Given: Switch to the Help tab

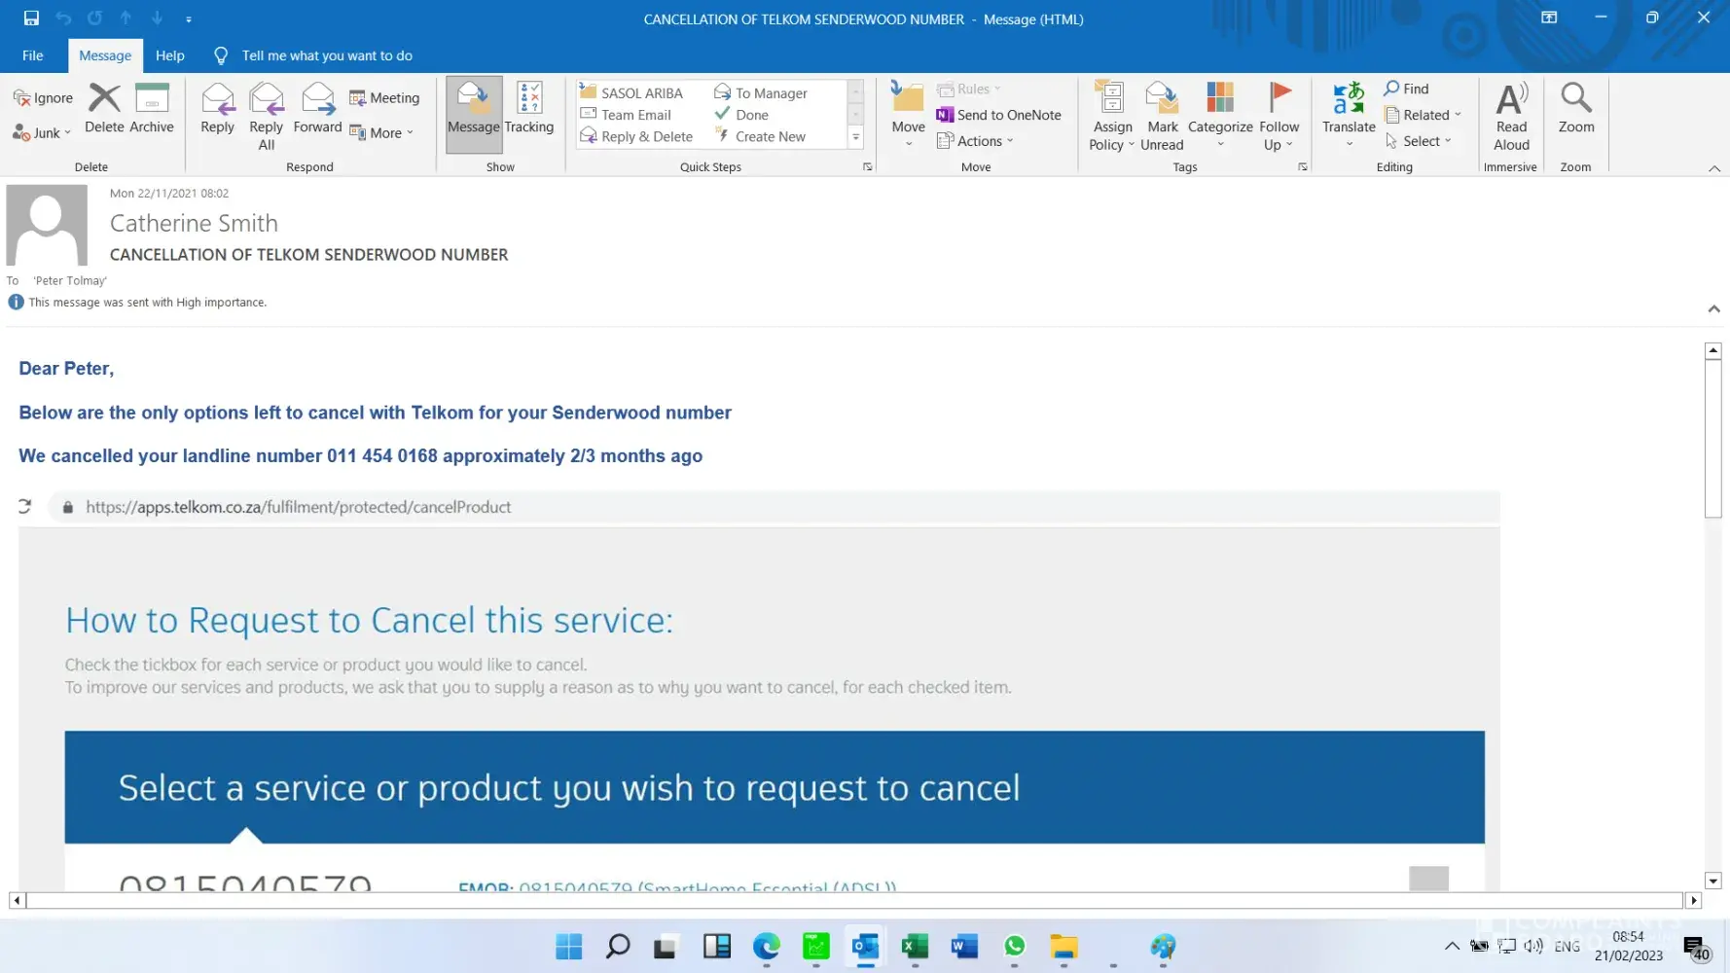Looking at the screenshot, I should coord(169,55).
